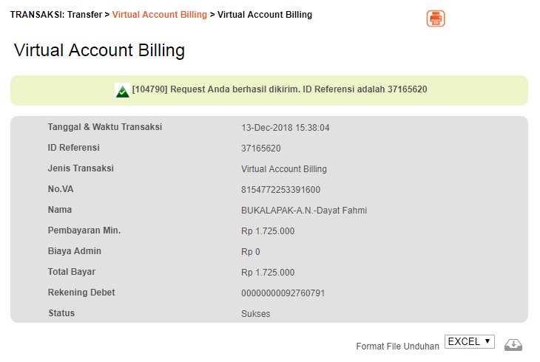Click the Rekening Debet number 0000000092760791
The height and width of the screenshot is (362, 540).
pos(283,293)
